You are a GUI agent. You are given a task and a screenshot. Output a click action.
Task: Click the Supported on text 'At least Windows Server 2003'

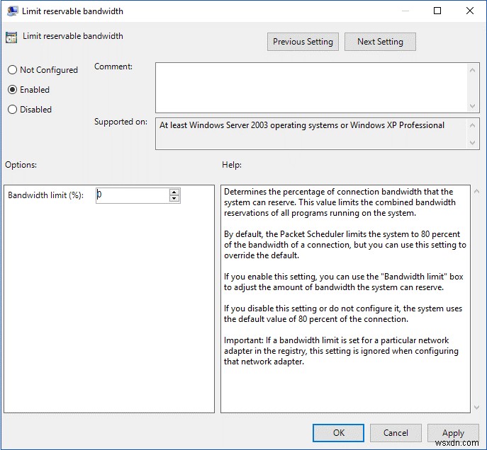302,125
